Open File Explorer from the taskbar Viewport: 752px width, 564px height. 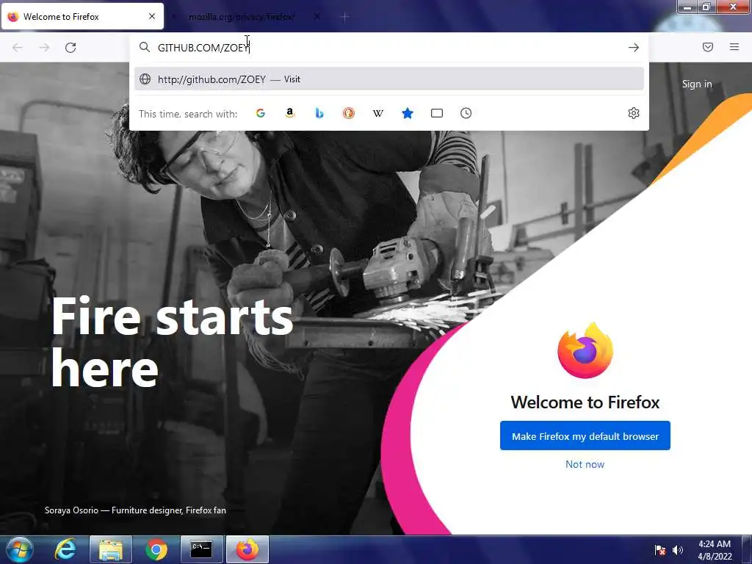pos(110,549)
